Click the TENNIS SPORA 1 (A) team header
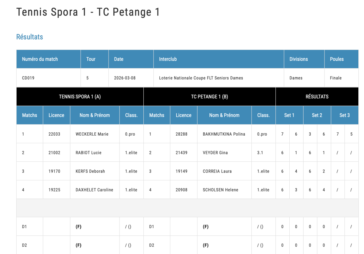Screen dimensions: 364x254 [x=80, y=97]
